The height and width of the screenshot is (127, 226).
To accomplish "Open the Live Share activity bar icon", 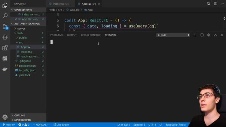I will (x=5, y=58).
